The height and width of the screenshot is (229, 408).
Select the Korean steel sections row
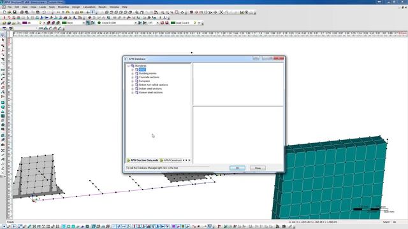pyautogui.click(x=150, y=92)
